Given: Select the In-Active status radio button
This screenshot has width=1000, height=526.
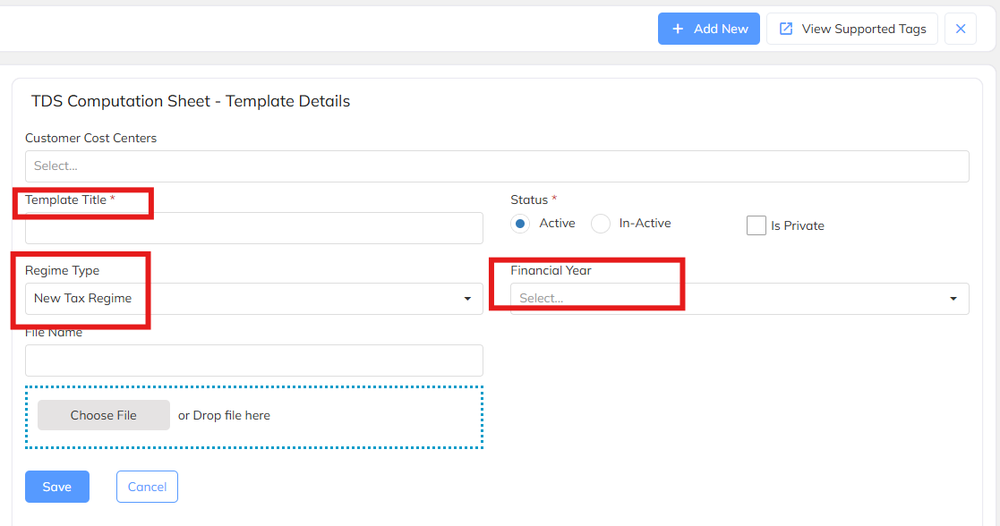Looking at the screenshot, I should click(601, 224).
